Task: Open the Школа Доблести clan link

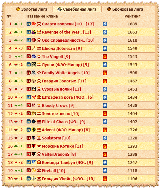Action: pos(62,49)
